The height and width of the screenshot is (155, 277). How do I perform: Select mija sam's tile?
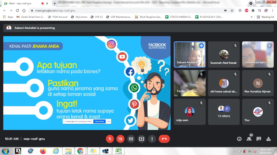tap(190, 112)
